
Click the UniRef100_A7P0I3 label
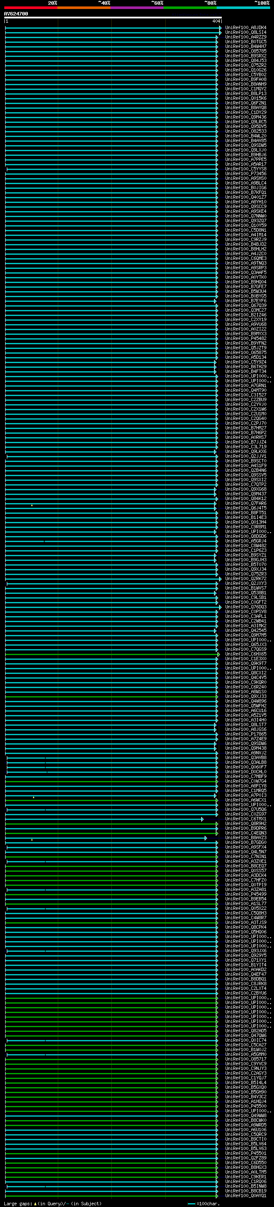(246, 796)
